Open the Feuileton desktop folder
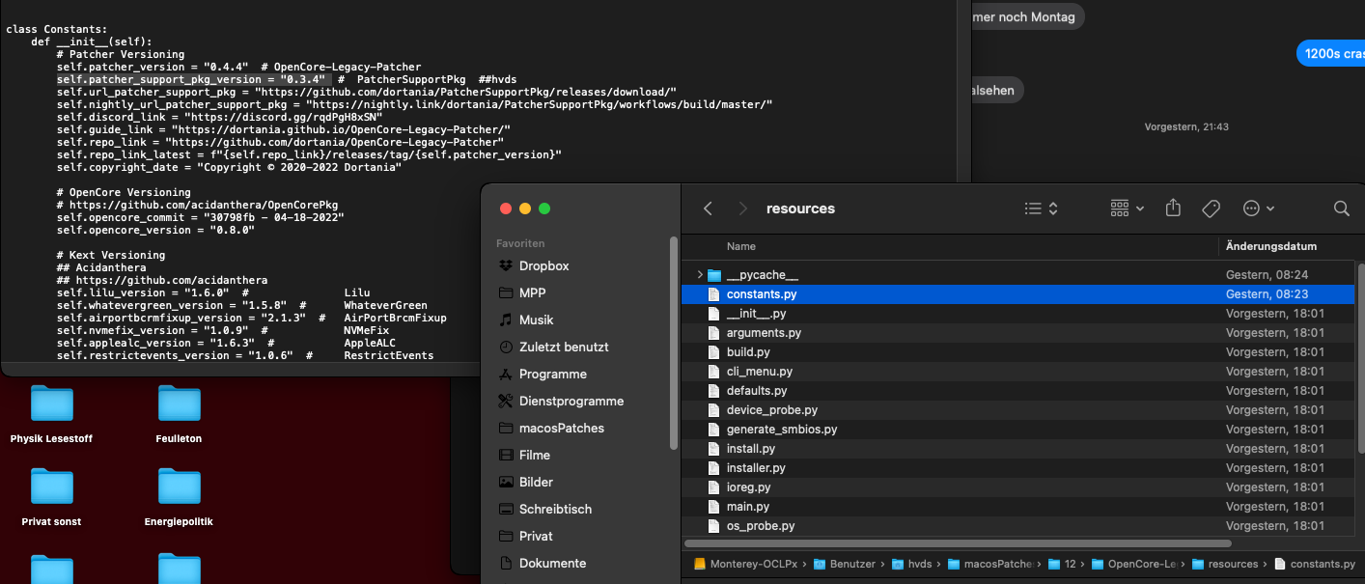 click(179, 413)
